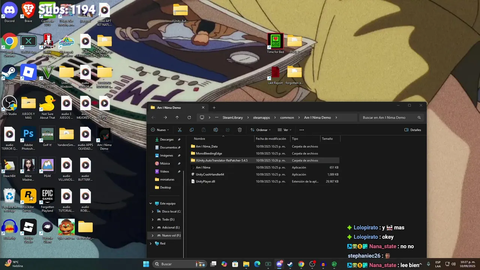Select the Last Report desktop icon
Image resolution: width=480 pixels, height=270 pixels.
pos(275,75)
